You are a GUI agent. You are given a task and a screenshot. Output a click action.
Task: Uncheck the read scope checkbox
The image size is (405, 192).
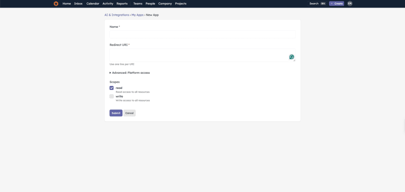(111, 88)
